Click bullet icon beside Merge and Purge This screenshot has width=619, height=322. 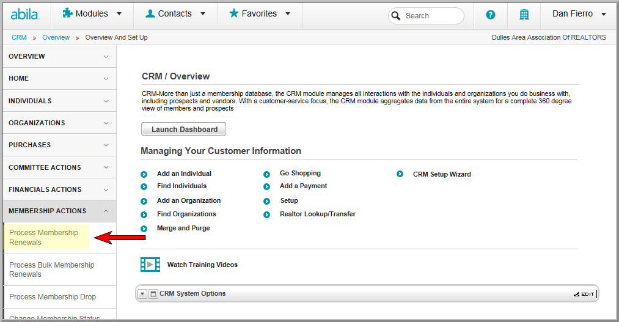click(144, 229)
